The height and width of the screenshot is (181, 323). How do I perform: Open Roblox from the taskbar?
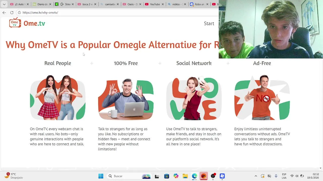click(x=222, y=176)
